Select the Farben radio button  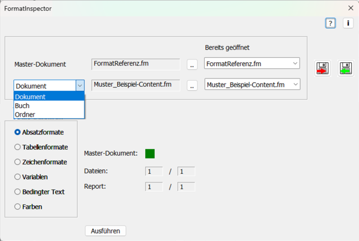17,206
